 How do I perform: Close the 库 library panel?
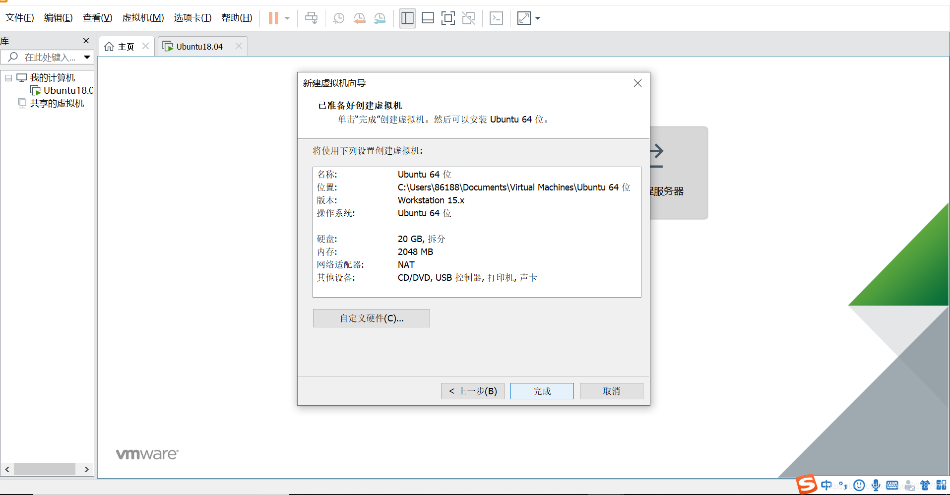coord(86,41)
